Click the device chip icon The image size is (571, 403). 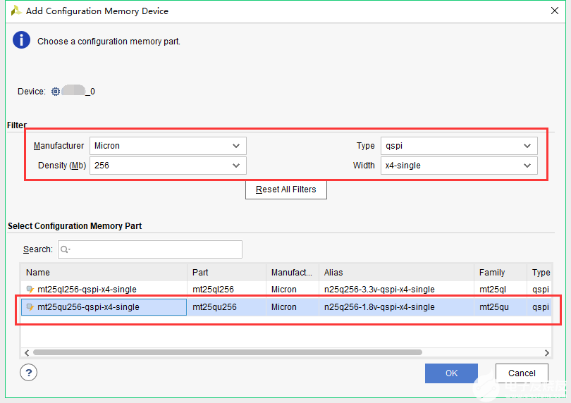[x=56, y=92]
